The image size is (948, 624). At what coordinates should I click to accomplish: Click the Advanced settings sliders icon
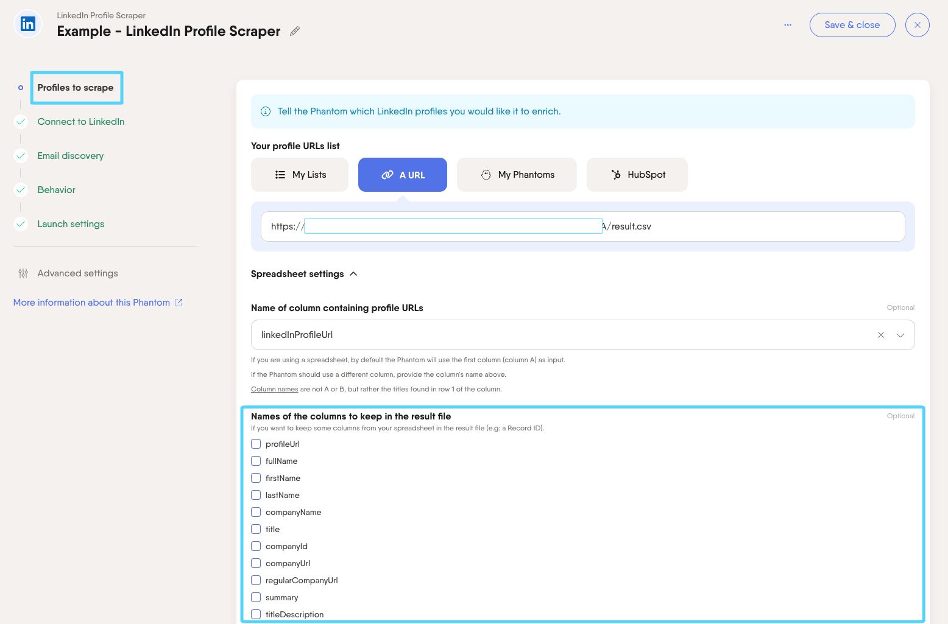coord(23,273)
